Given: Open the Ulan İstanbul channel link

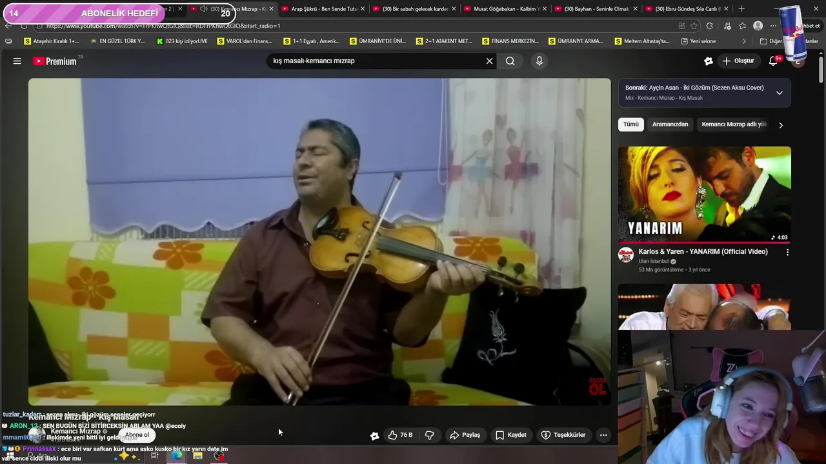Looking at the screenshot, I should click(x=654, y=262).
